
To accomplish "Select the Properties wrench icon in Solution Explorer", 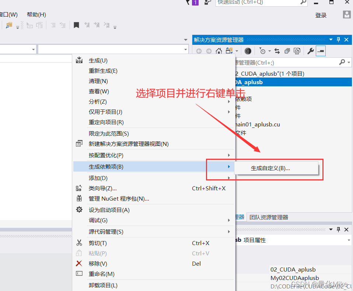I will [311, 51].
